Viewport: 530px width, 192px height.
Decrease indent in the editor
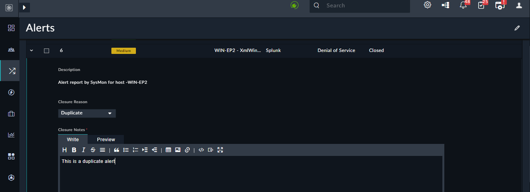point(154,150)
